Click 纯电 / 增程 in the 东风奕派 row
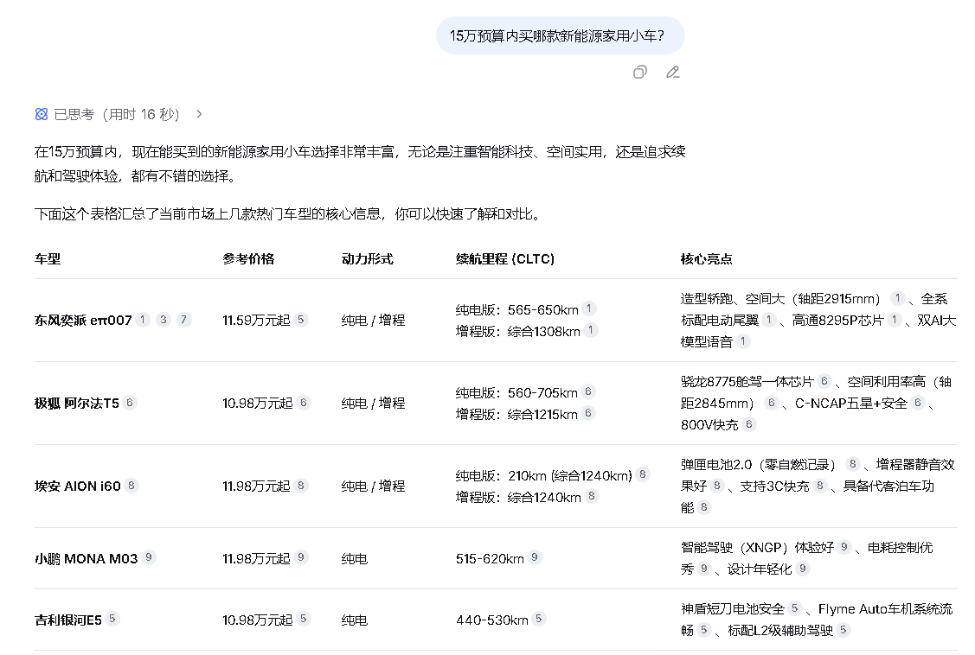Screen dimensions: 975x655 point(373,321)
